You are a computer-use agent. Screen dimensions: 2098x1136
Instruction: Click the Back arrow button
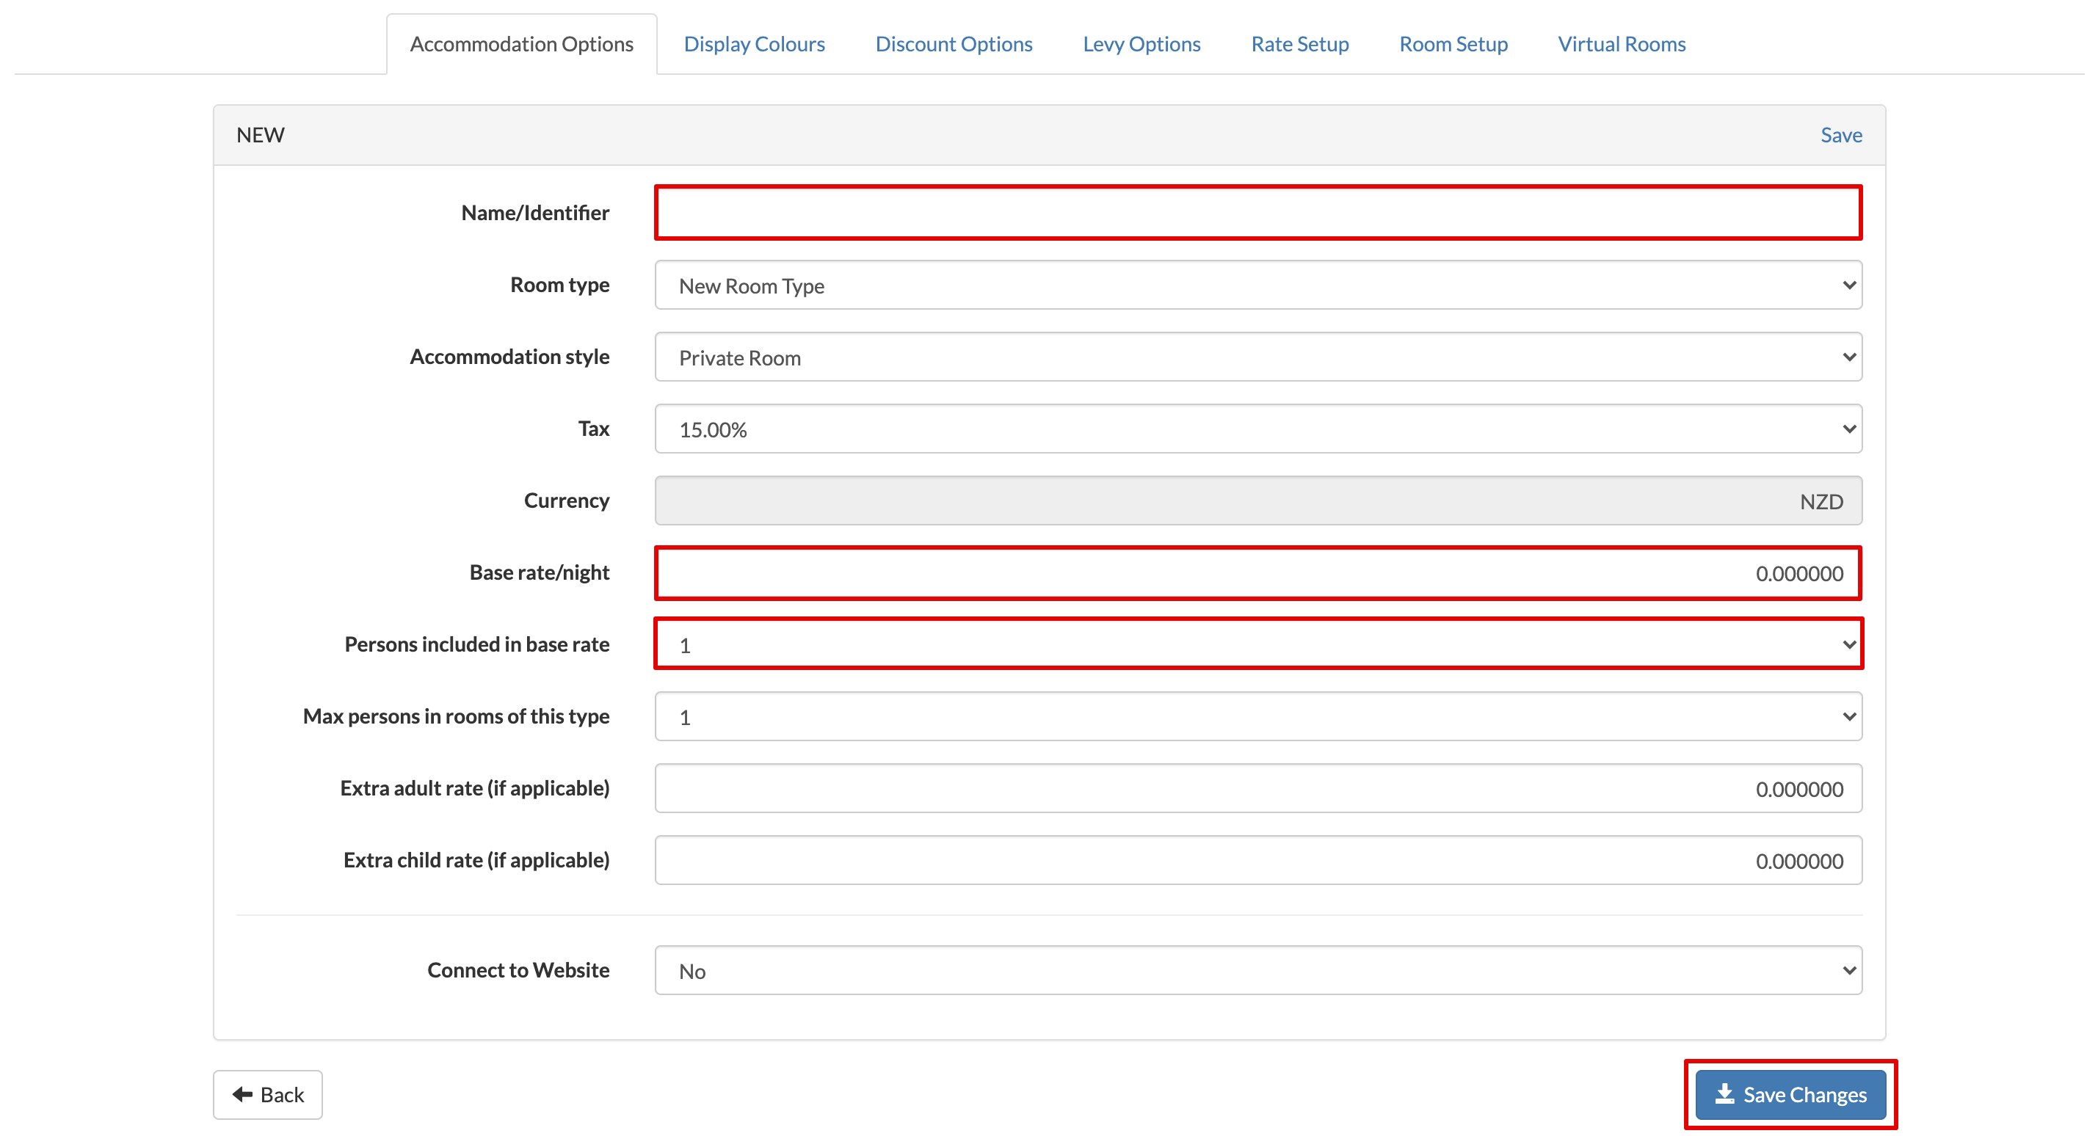point(268,1093)
